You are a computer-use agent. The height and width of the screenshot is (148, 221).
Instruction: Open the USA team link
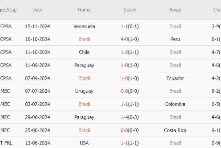coord(84,143)
